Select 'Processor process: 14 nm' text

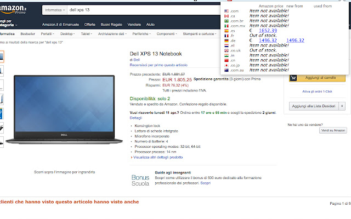point(155,152)
